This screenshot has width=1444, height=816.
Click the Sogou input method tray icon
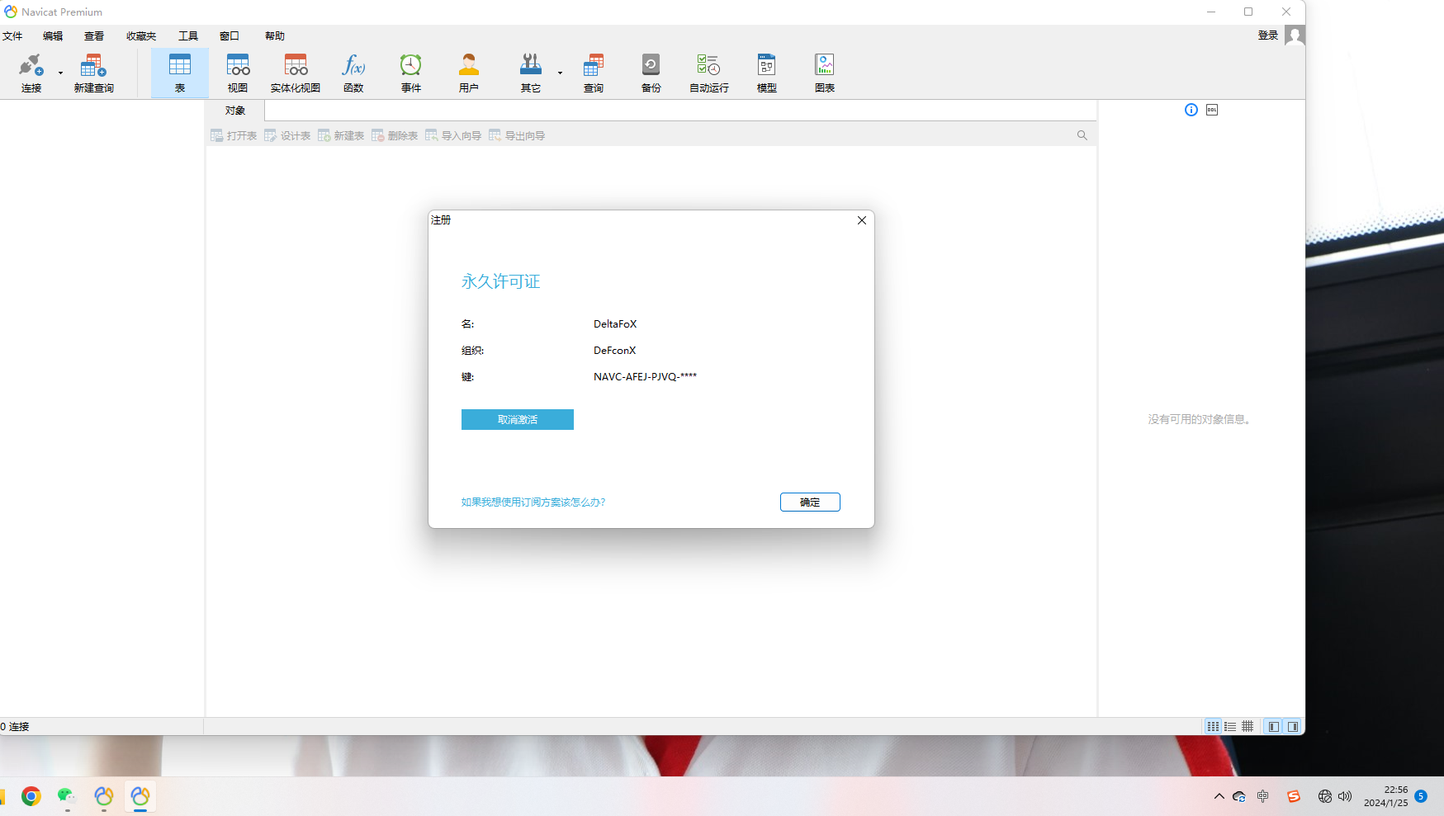coord(1294,796)
